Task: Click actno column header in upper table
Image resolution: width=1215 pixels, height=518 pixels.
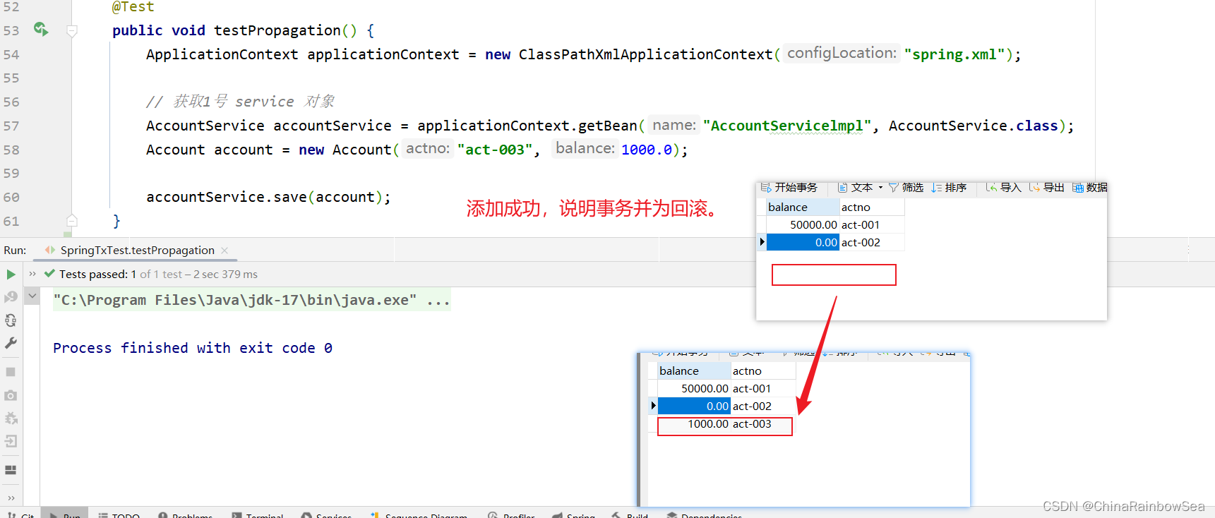Action: [x=872, y=207]
